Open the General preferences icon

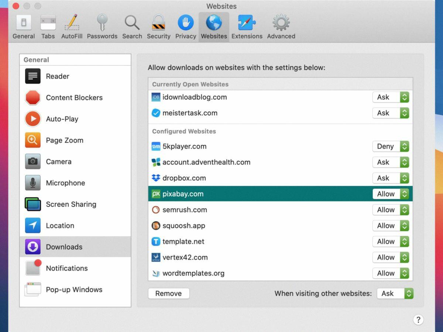[x=24, y=23]
